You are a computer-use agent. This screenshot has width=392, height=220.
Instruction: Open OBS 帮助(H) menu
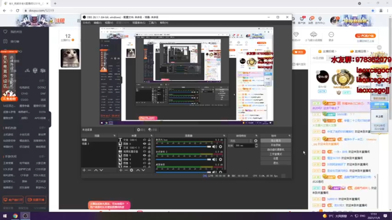[x=164, y=22]
